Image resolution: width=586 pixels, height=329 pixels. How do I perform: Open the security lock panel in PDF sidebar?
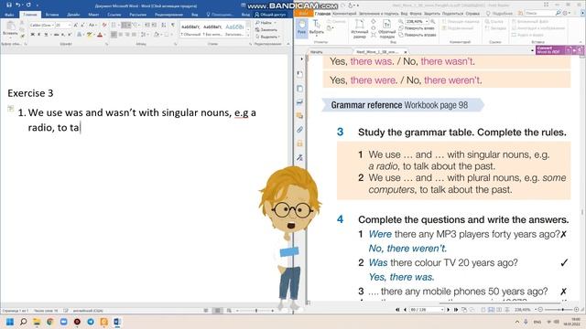tap(299, 143)
